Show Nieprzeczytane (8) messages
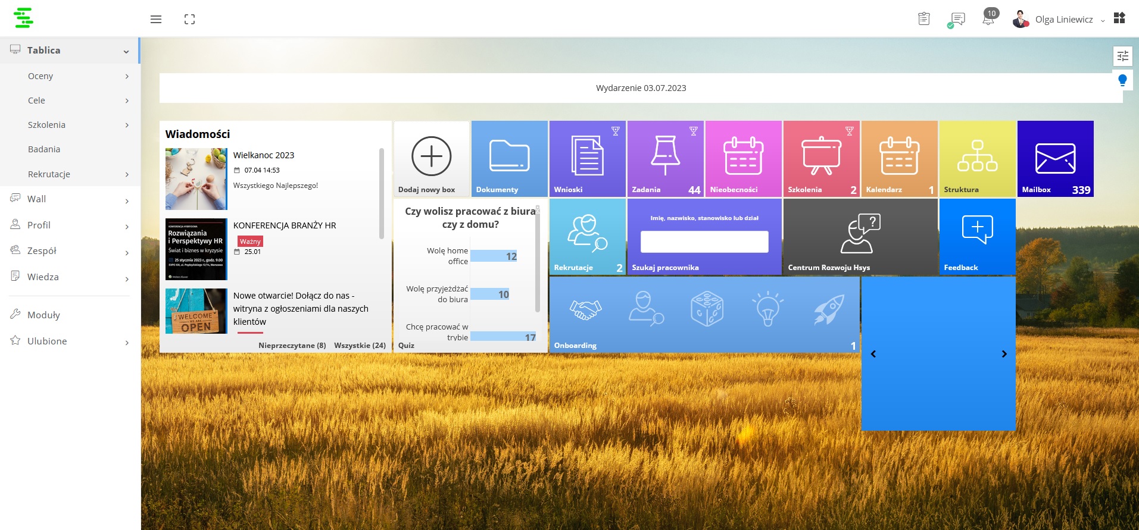Viewport: 1139px width, 530px height. click(x=292, y=346)
